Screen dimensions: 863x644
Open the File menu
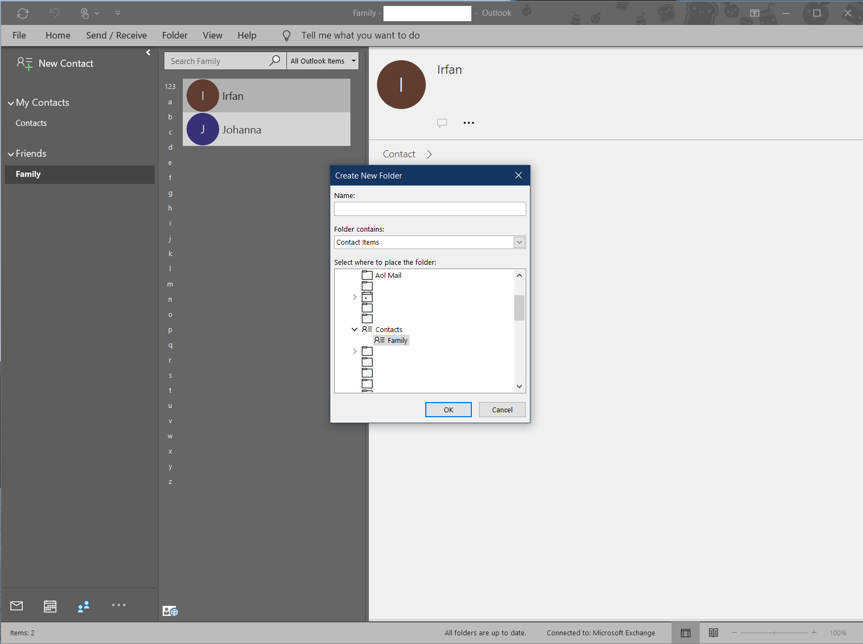coord(19,35)
